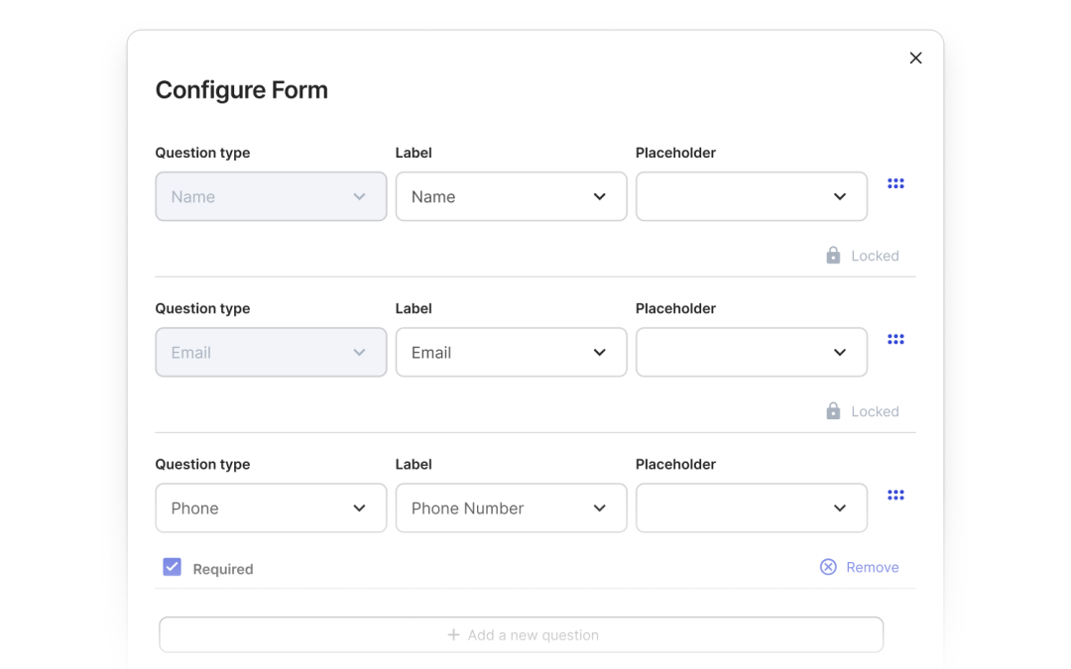Expand the placeholder dropdown for Name
The image size is (1071, 669).
[751, 196]
